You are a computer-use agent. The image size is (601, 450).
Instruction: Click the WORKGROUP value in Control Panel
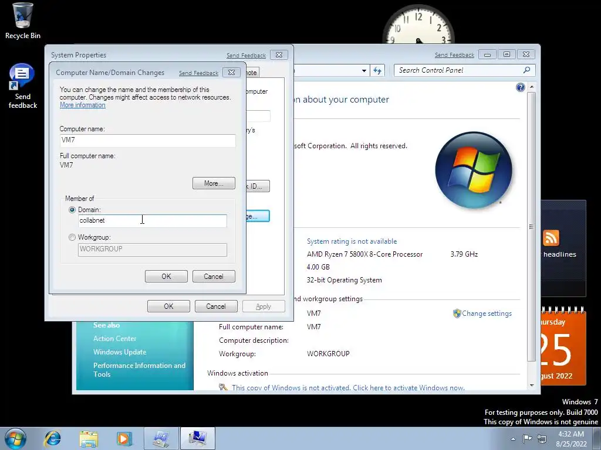328,354
